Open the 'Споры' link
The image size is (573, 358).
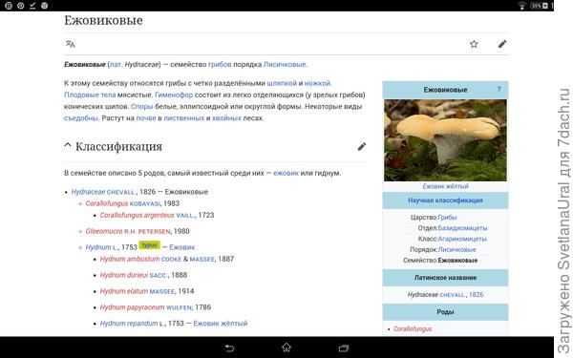[141, 107]
